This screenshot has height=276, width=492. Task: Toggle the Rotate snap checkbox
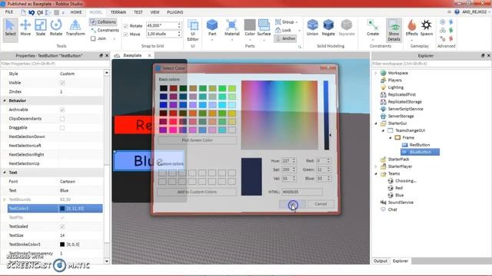[x=126, y=26]
